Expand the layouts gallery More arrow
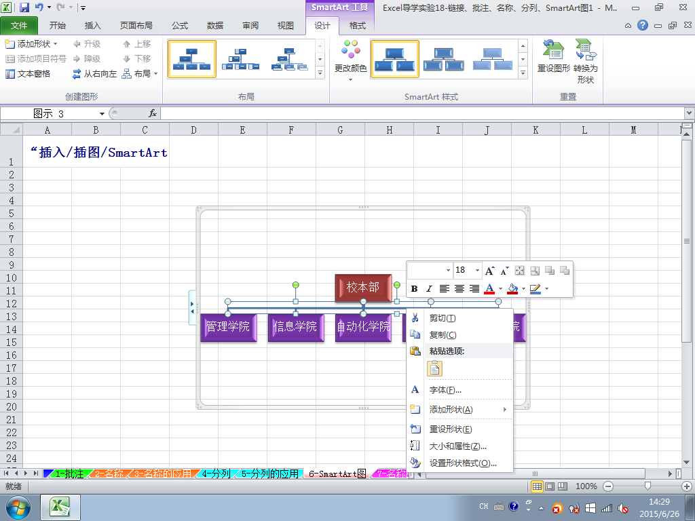Image resolution: width=695 pixels, height=521 pixels. [320, 73]
